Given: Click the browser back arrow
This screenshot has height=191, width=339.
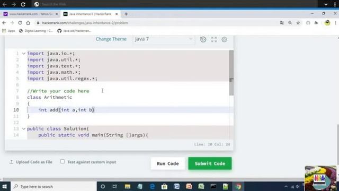Looking at the screenshot, I should tap(4, 23).
